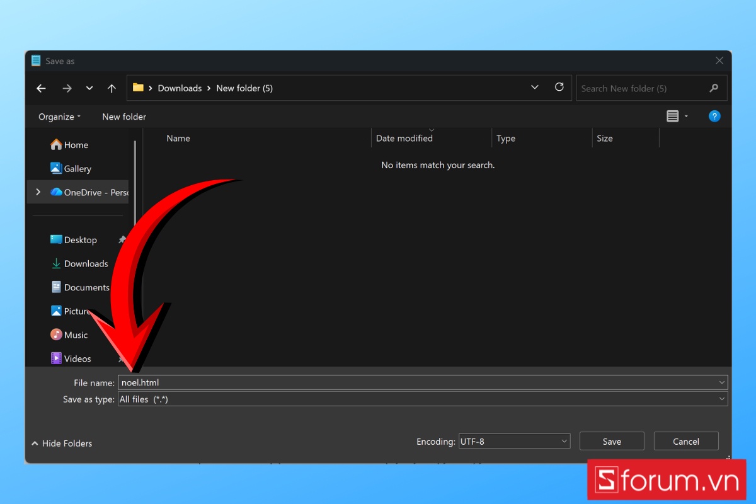The height and width of the screenshot is (504, 756).
Task: Click the Back navigation arrow
Action: click(41, 89)
